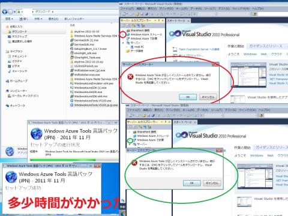Click 書き込む in the Explorer toolbar
This screenshot has height=216, width=288.
53,19
